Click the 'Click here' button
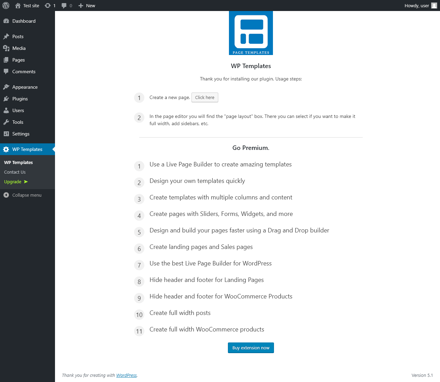This screenshot has height=382, width=440. click(x=205, y=97)
